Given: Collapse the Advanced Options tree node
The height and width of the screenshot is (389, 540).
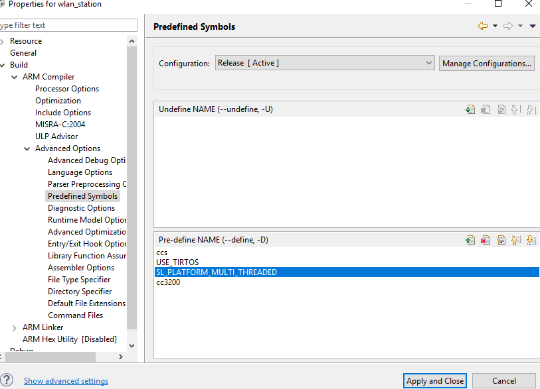Looking at the screenshot, I should (x=27, y=148).
